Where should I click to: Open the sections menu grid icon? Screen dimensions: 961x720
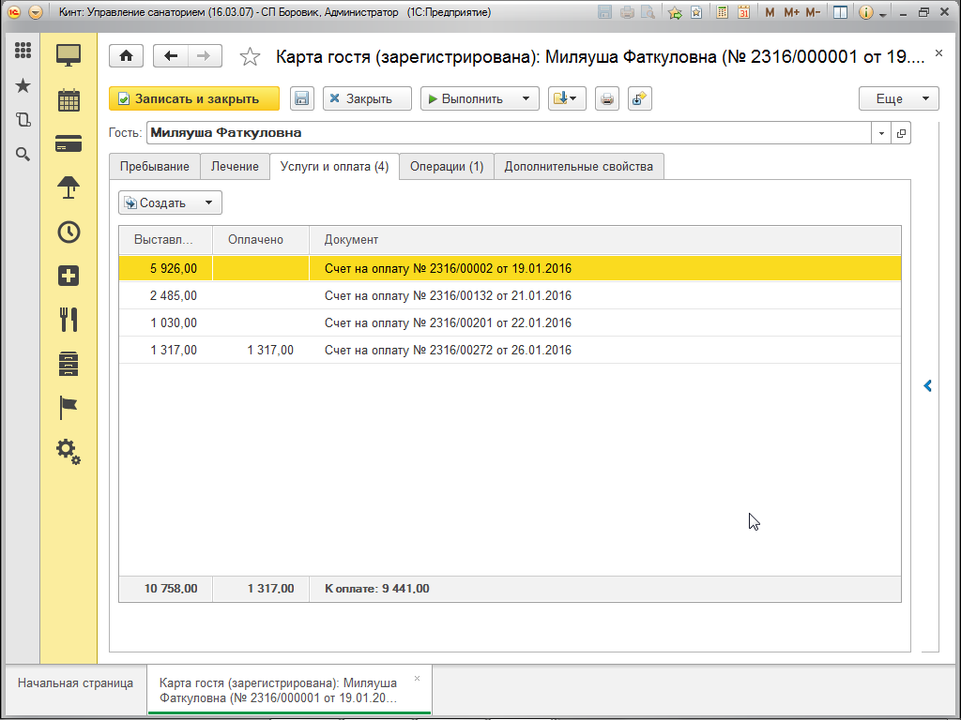pos(23,51)
